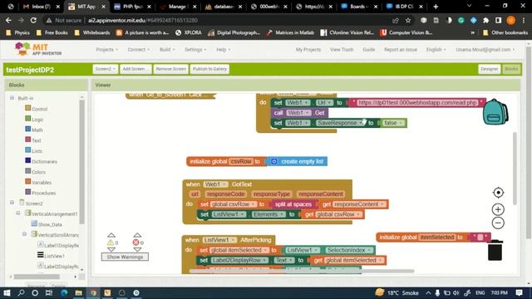Click the workspace horizontal scrollbar
Screen dimensions: 532x299
301,271
